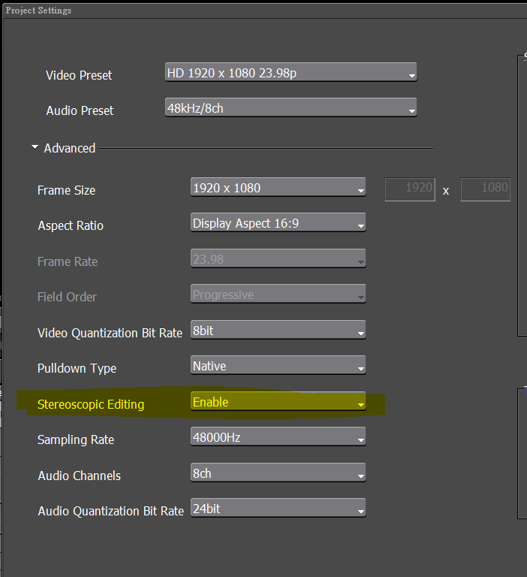Click the Video Preset label text
Viewport: 527px width, 577px height.
(79, 75)
